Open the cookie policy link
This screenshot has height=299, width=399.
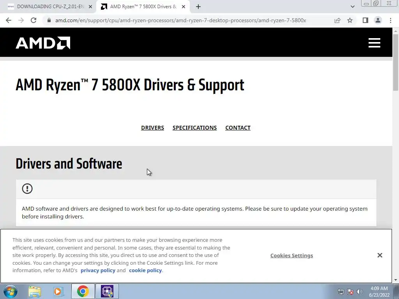pyautogui.click(x=145, y=270)
